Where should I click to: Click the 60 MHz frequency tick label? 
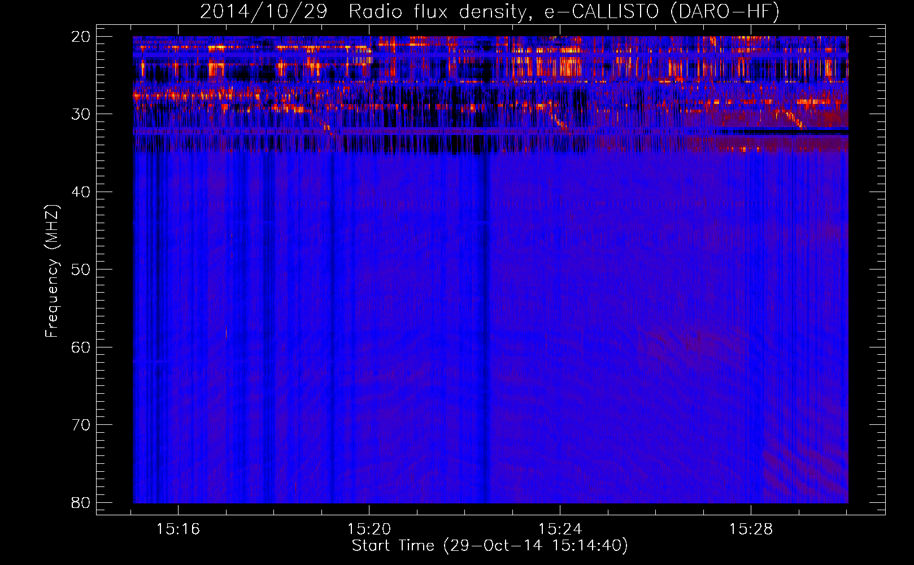81,347
